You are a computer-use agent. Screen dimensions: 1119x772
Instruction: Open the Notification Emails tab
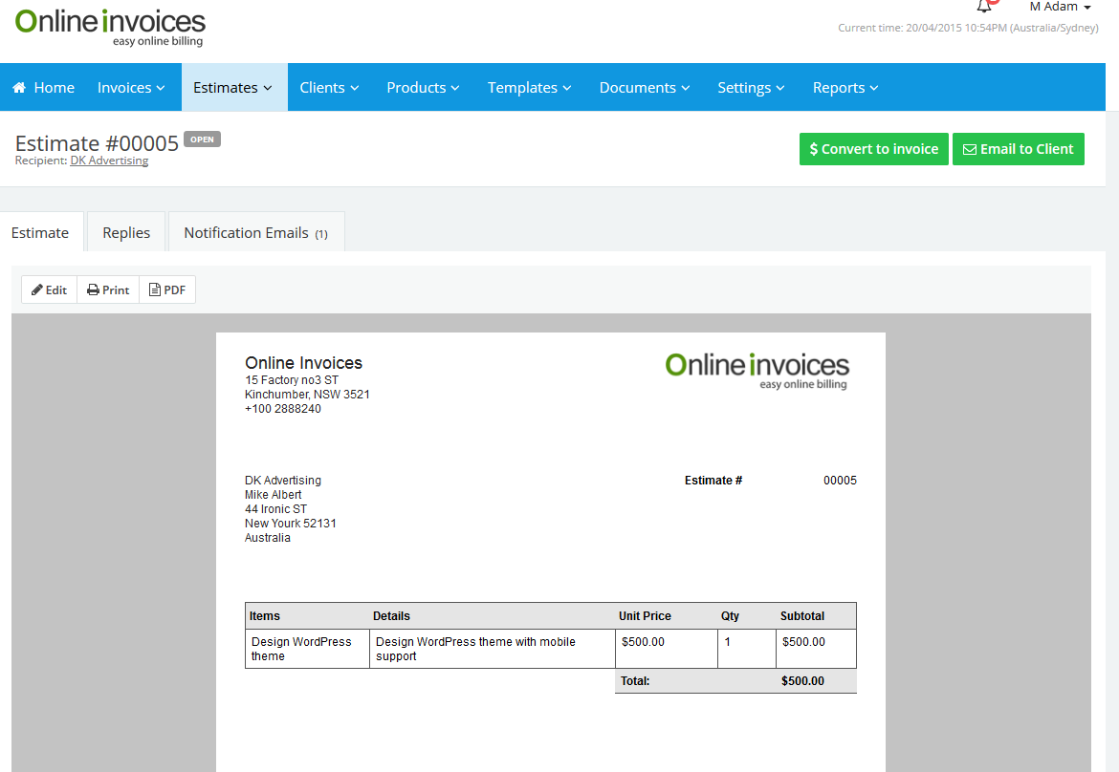click(x=255, y=232)
